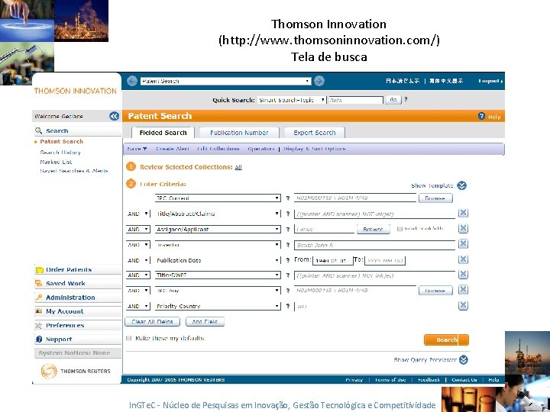
Task: Remove the IPC Any criteria row
Action: (x=463, y=290)
